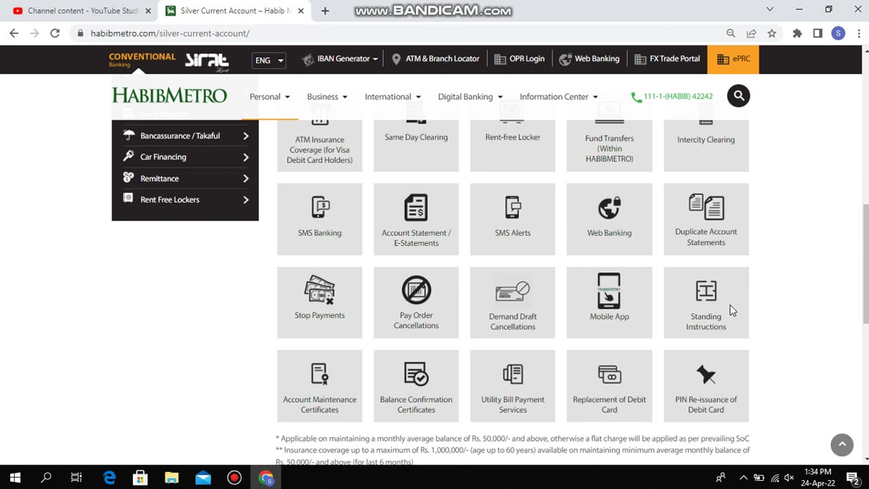
Task: Click the Stop Payments icon
Action: coord(320,290)
